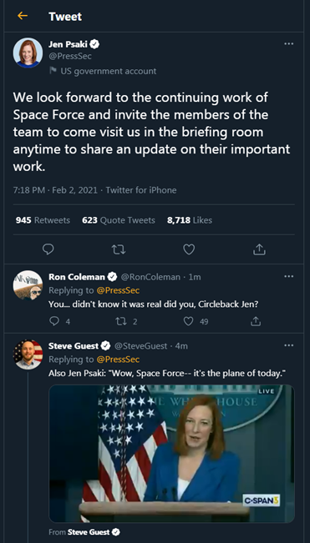Retweet Ron Coleman's reply
Screen dimensions: 310x543
pyautogui.click(x=121, y=322)
